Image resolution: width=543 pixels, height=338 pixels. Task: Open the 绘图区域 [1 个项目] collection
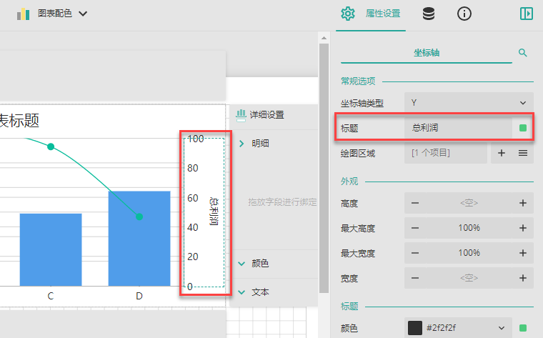[x=445, y=153]
